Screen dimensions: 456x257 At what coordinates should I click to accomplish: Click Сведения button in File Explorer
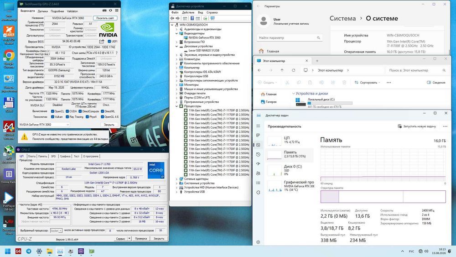point(436,83)
